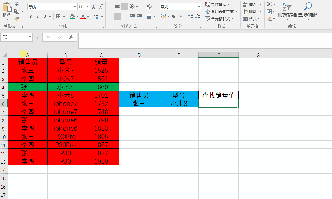Click the Increase Indent icon

[139, 17]
